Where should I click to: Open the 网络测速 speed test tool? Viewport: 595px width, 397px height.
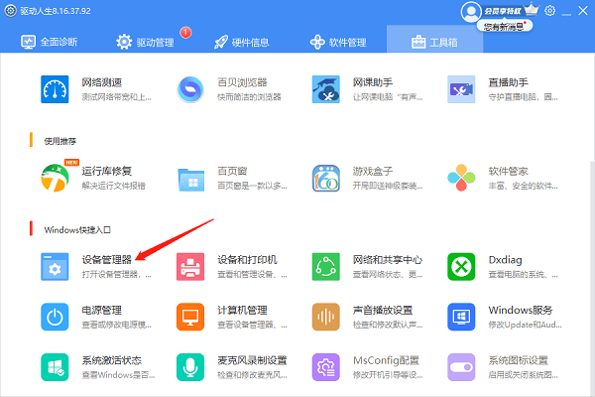coord(56,90)
